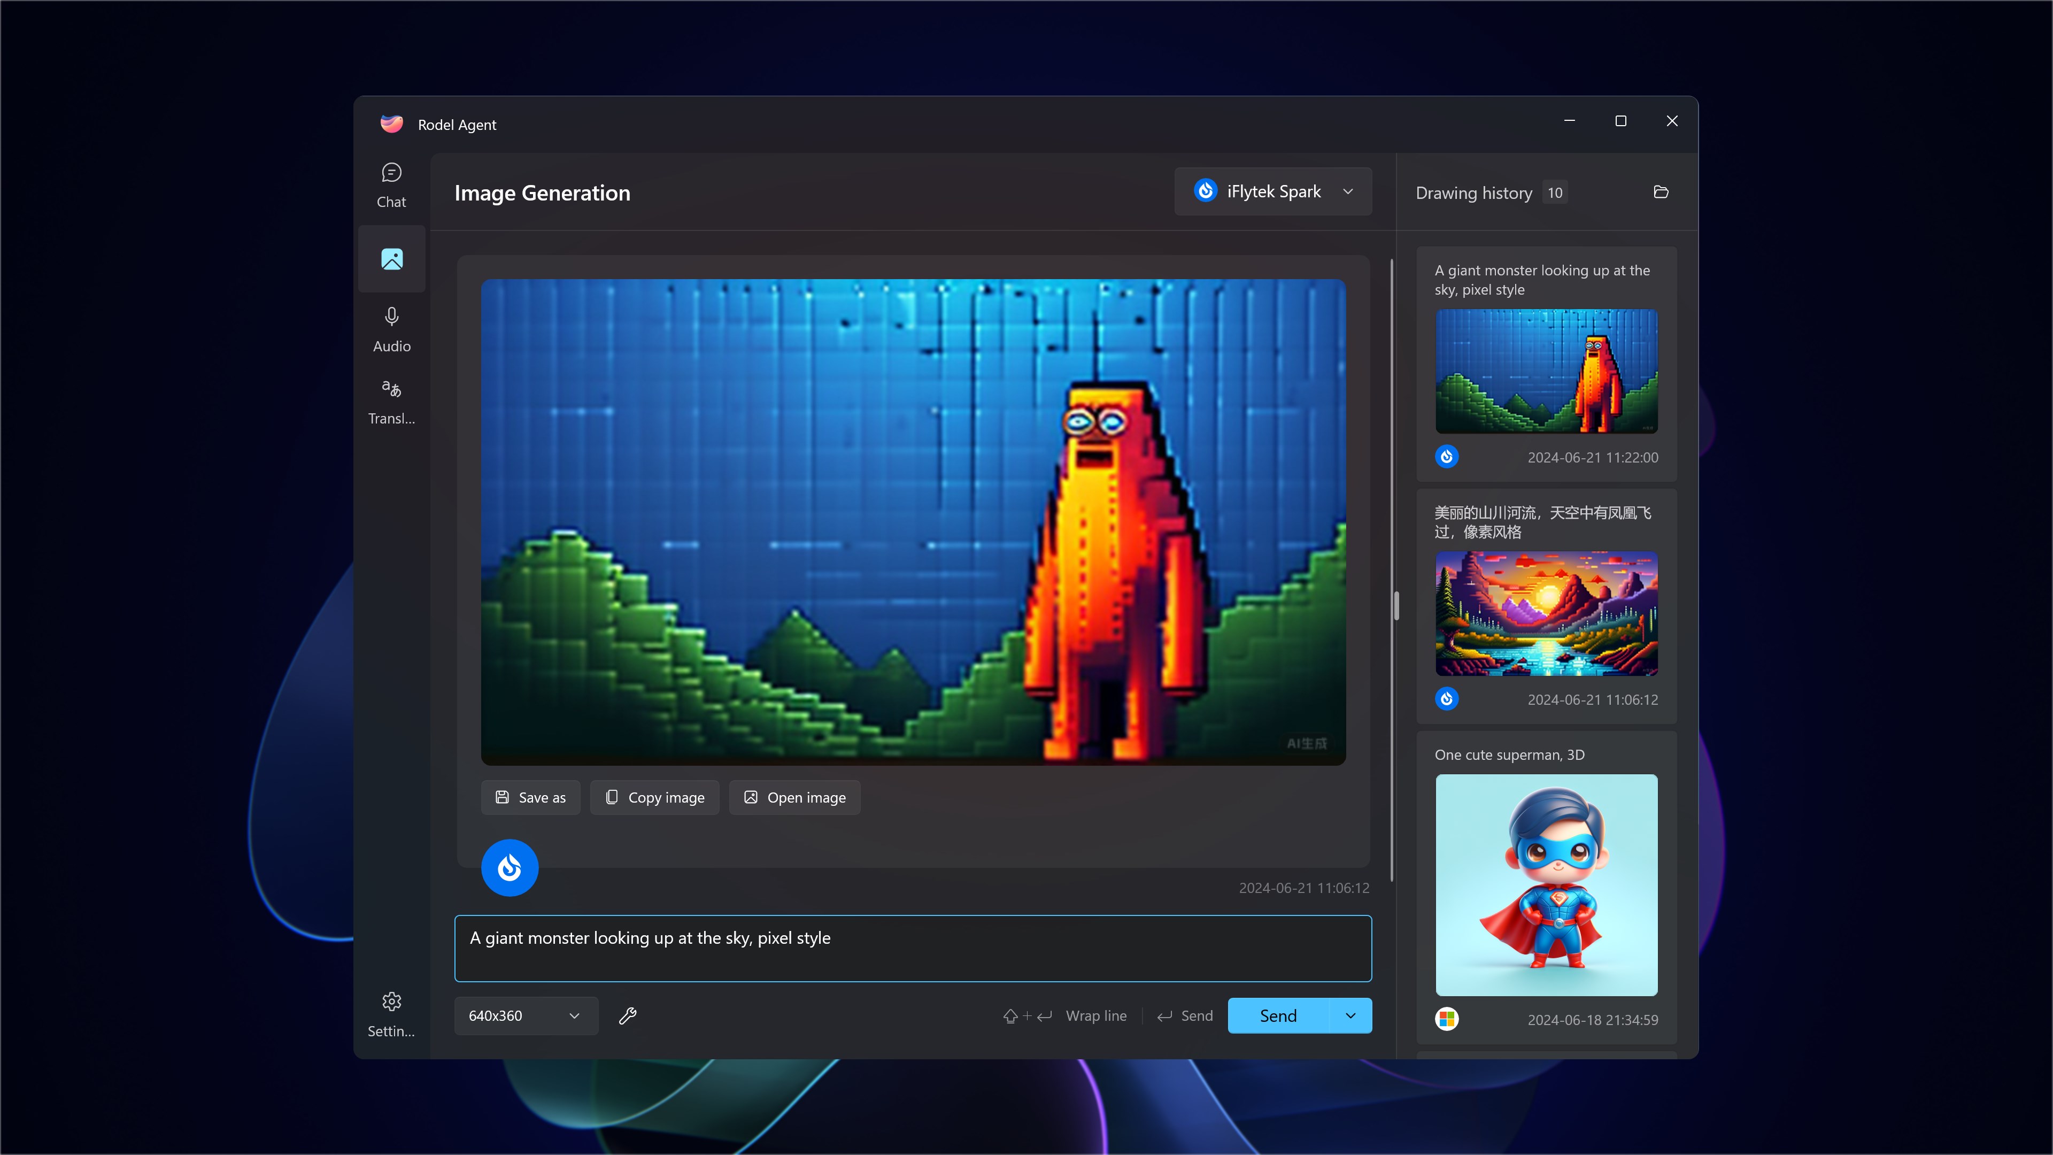This screenshot has height=1155, width=2053.
Task: Open Settings gear in sidebar
Action: tap(391, 1013)
